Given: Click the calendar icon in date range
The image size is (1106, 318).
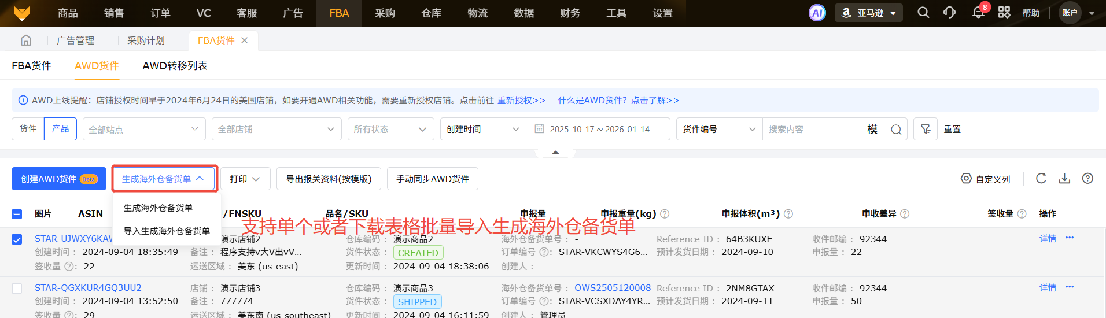Looking at the screenshot, I should tap(539, 129).
